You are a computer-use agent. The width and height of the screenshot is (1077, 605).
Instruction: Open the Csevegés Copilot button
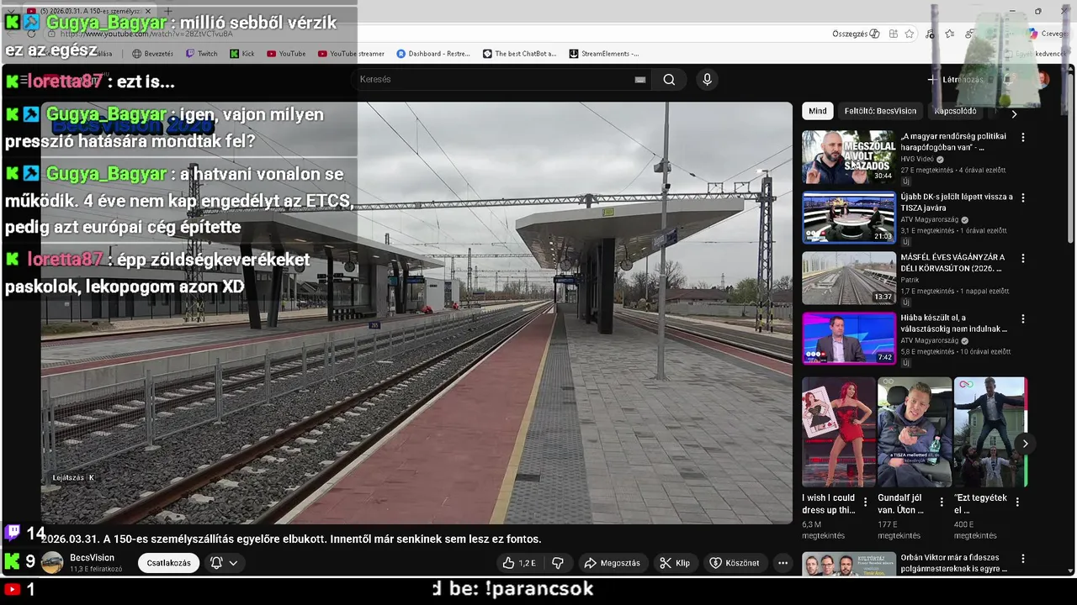pos(1048,34)
